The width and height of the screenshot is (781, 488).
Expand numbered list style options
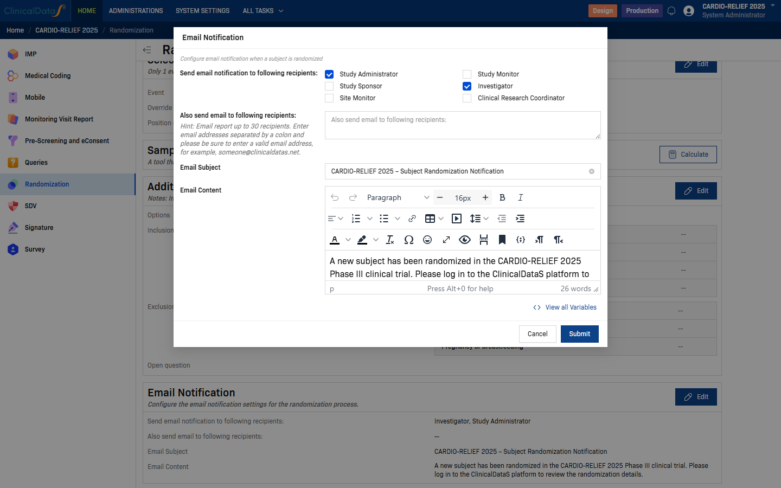(370, 219)
